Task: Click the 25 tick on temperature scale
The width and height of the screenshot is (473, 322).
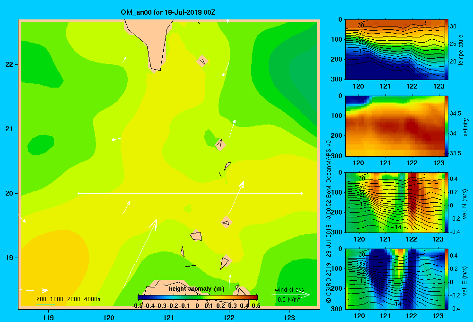Action: pos(453,44)
